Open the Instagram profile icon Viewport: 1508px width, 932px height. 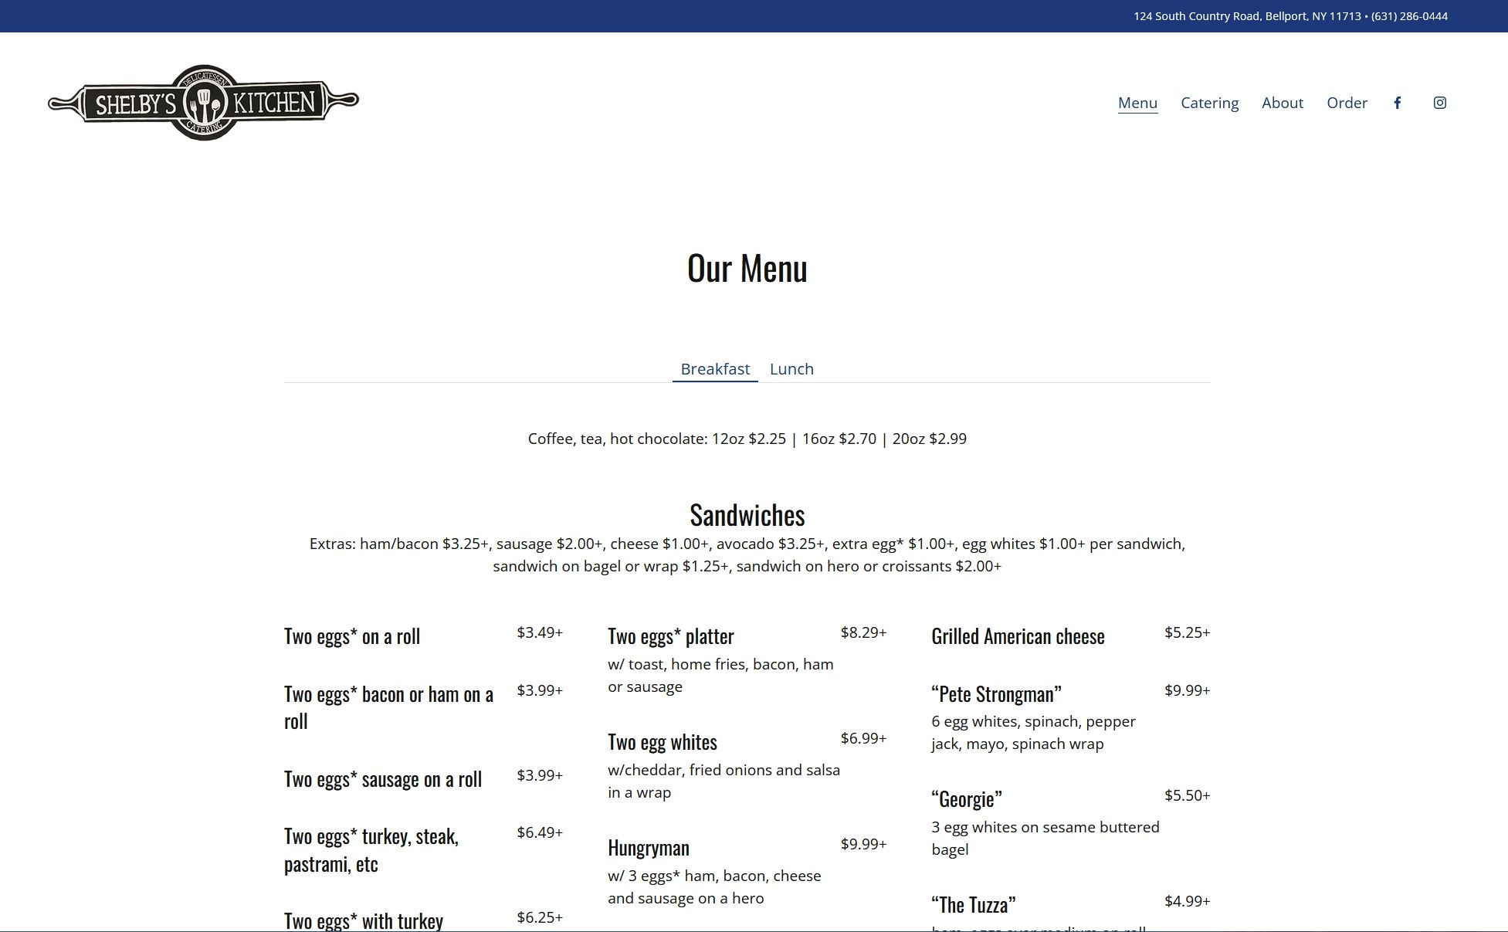coord(1440,103)
